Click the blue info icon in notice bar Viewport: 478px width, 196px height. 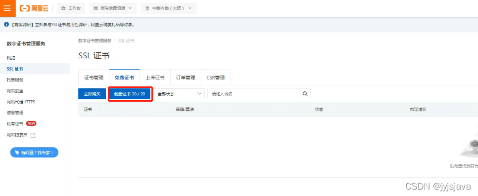tap(6, 24)
